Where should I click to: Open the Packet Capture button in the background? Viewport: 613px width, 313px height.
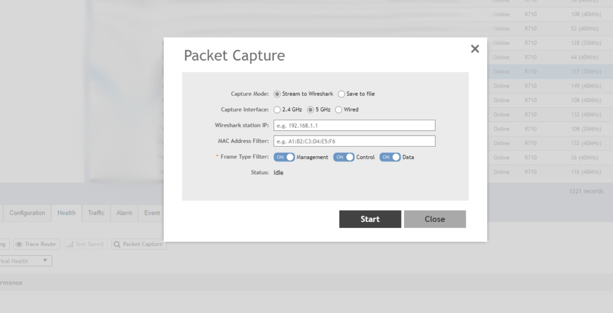(x=139, y=244)
